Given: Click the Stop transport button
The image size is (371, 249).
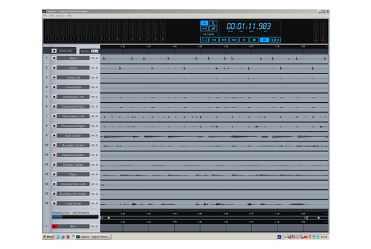Looking at the screenshot, I should [264, 40].
